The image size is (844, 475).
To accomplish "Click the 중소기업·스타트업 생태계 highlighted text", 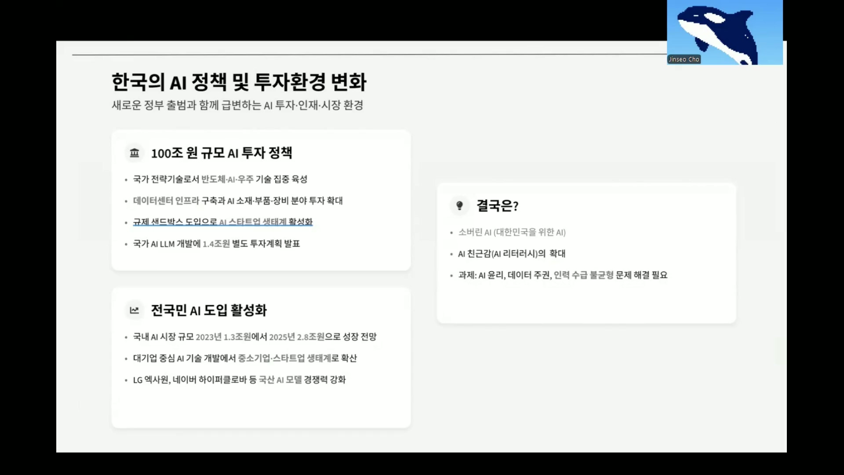I will [284, 358].
